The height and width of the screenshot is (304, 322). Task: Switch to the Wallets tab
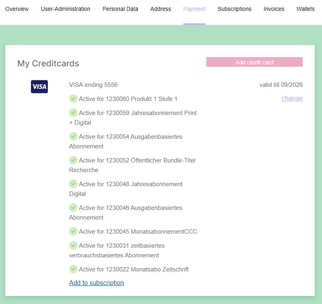[x=306, y=9]
